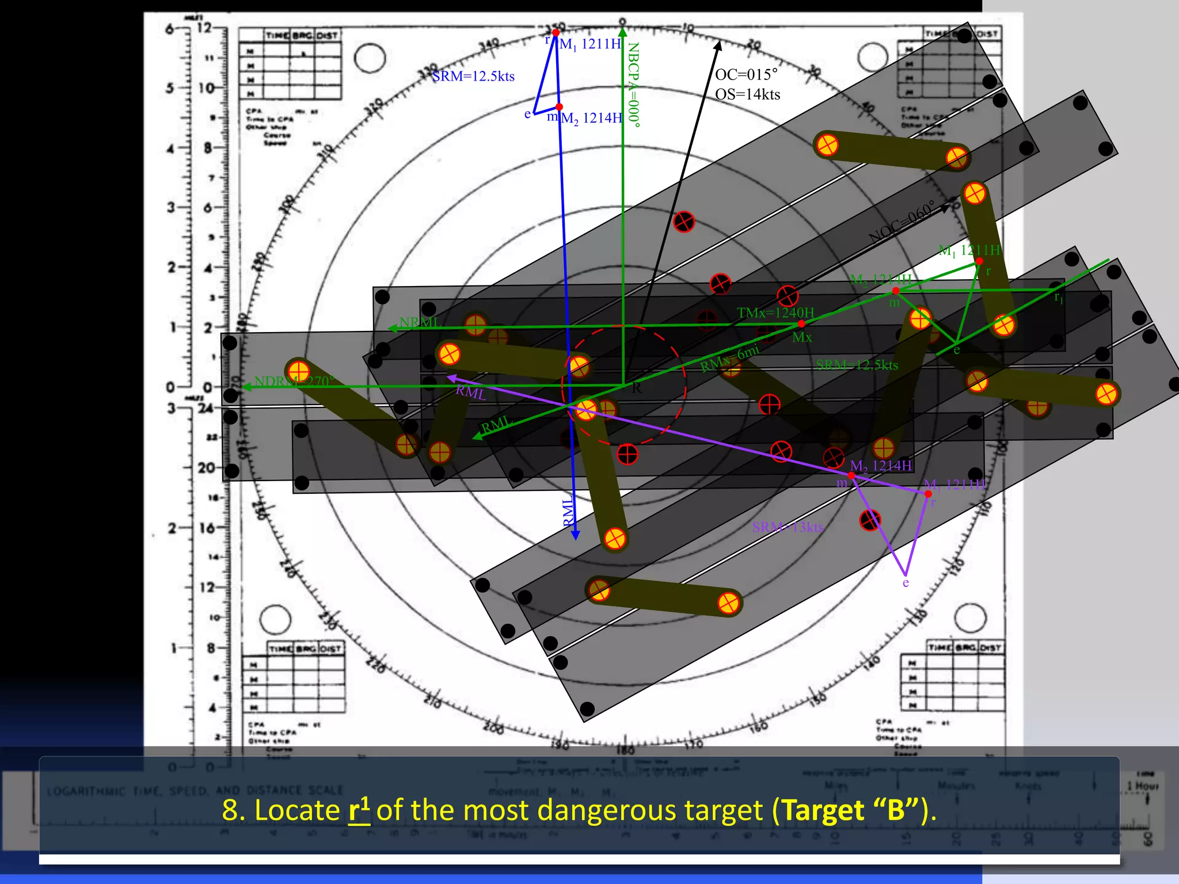This screenshot has width=1179, height=884.
Task: Click the top-left 'TIME BRG DIST' table header
Action: (302, 36)
